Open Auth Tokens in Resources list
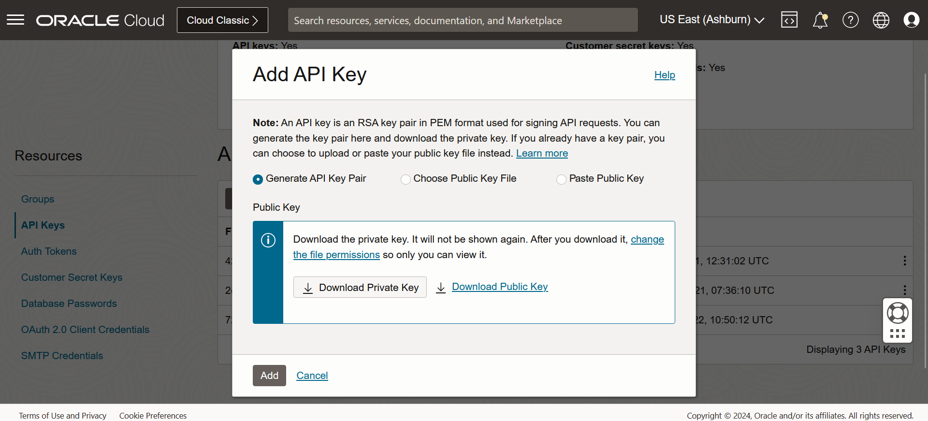This screenshot has width=928, height=421. tap(49, 251)
